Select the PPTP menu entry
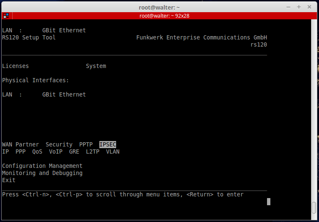The width and height of the screenshot is (319, 222). pyautogui.click(x=86, y=144)
